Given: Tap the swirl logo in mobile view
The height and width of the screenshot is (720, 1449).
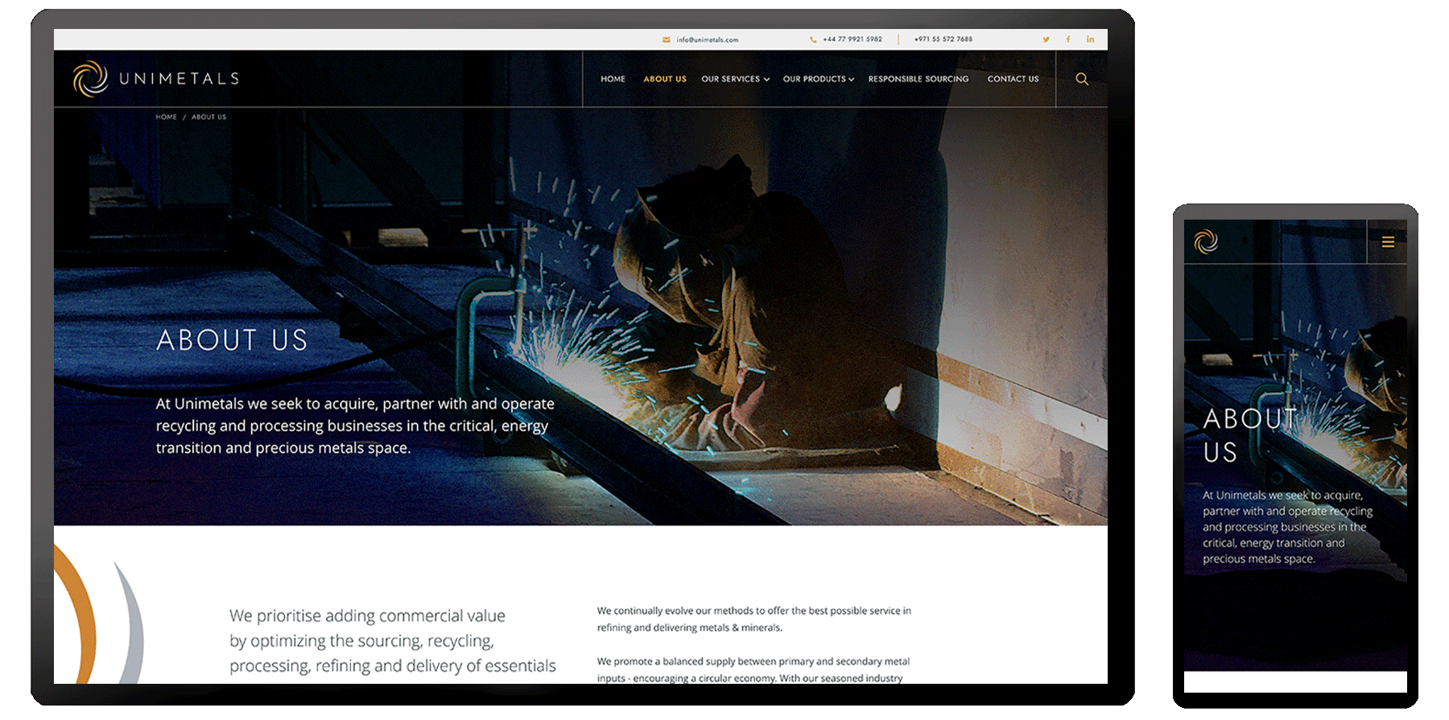Looking at the screenshot, I should 1206,241.
